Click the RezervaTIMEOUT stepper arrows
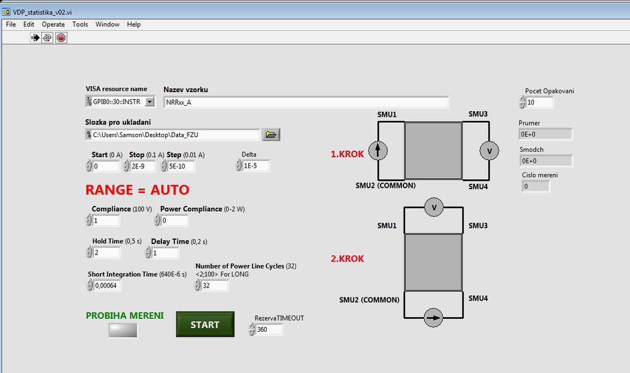This screenshot has height=373, width=630. pyautogui.click(x=252, y=329)
